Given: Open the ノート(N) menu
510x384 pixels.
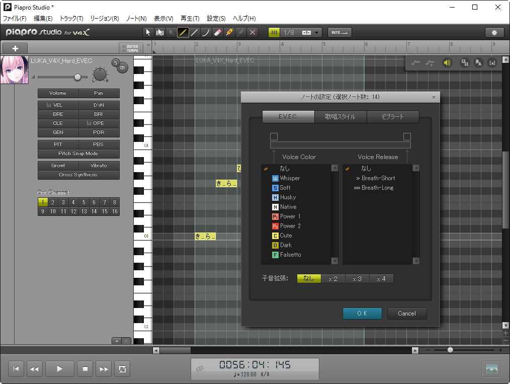Looking at the screenshot, I should pyautogui.click(x=136, y=19).
